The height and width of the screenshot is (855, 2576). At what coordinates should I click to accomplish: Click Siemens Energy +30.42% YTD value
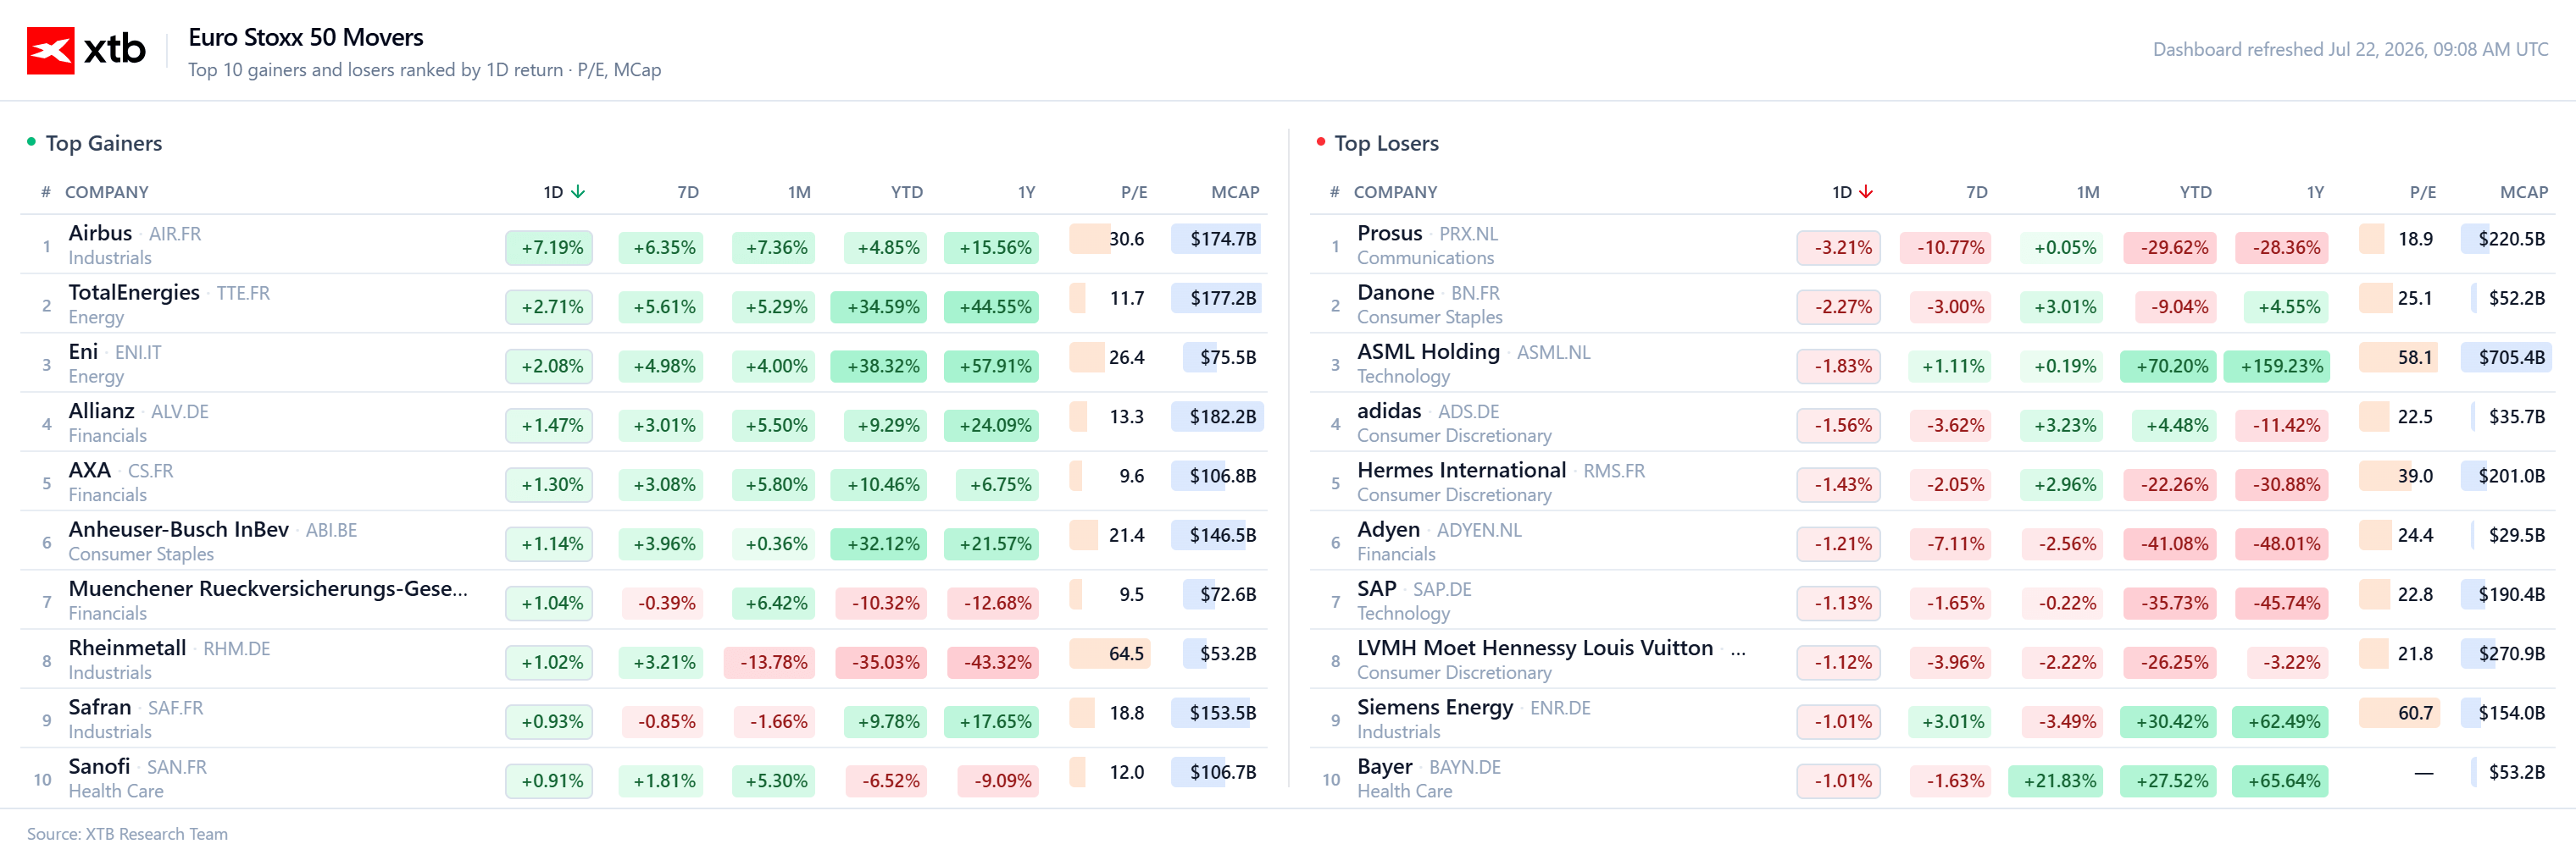click(2168, 721)
